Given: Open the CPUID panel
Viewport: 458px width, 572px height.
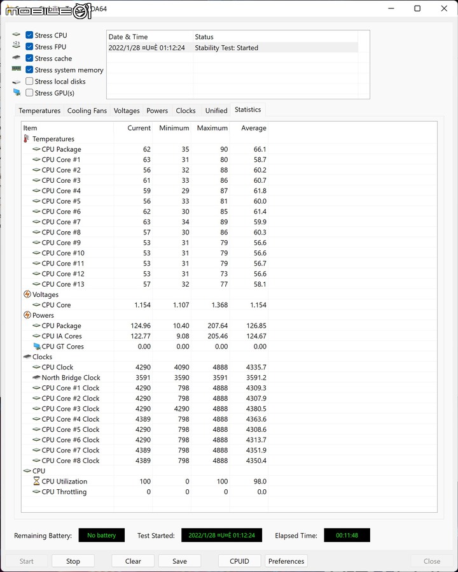Looking at the screenshot, I should coord(239,561).
